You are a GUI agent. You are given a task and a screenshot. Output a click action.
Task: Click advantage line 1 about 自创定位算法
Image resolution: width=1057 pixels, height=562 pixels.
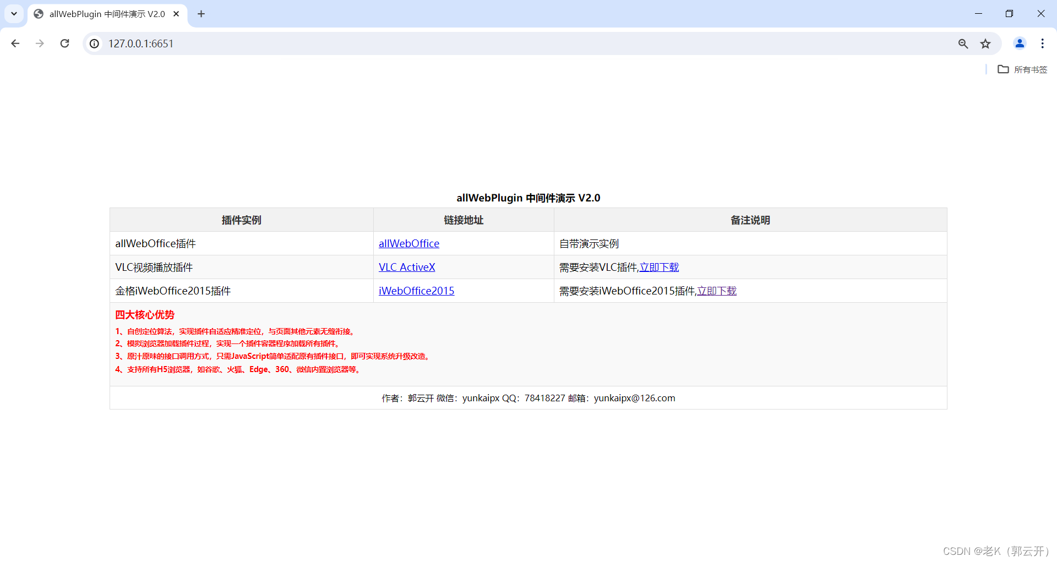(x=236, y=331)
